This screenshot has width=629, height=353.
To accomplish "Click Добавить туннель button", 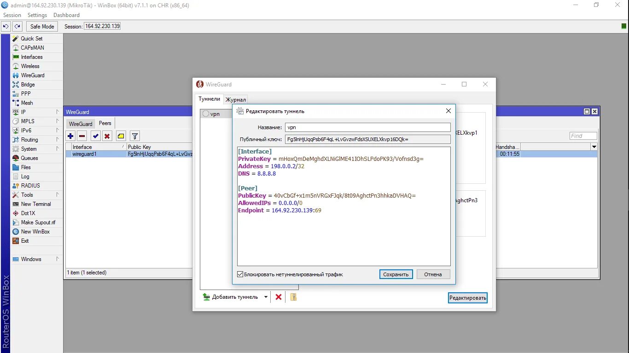I will tap(231, 297).
